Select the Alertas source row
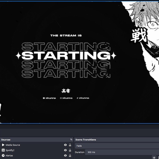 37,156
